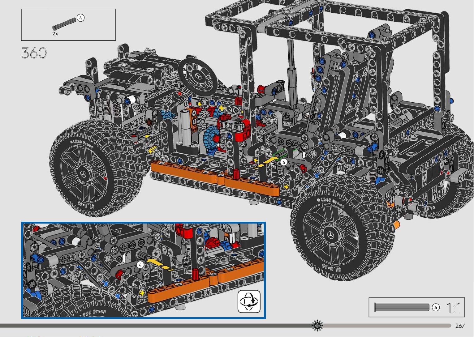This screenshot has width=474, height=337.
Task: Click the 1:1 scale label
Action: click(454, 308)
